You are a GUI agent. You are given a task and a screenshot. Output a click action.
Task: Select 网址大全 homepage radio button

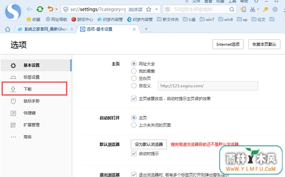tap(134, 64)
